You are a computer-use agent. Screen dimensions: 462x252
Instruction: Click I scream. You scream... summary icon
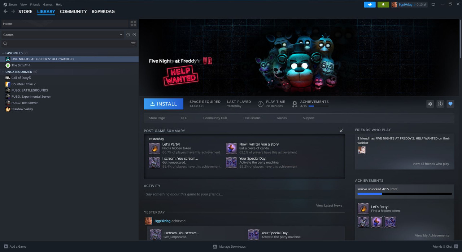click(154, 163)
